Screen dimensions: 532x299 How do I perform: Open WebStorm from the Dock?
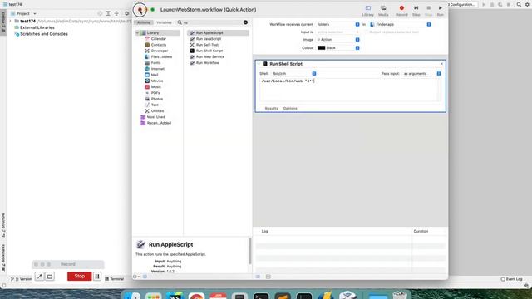click(x=175, y=296)
